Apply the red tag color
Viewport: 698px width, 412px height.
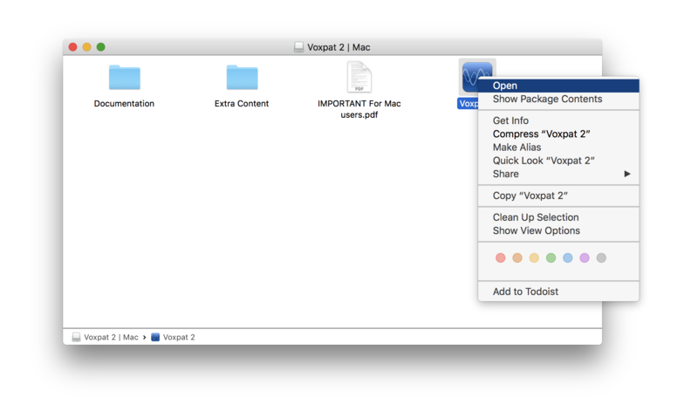500,257
